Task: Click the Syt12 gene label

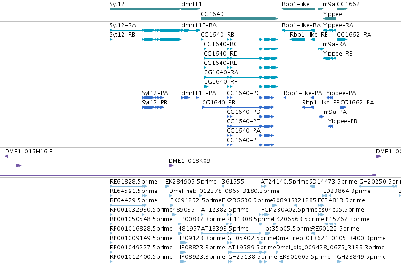Action: tap(117, 4)
